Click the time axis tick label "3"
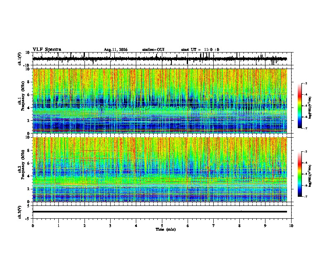328x253 pixels. point(110,226)
